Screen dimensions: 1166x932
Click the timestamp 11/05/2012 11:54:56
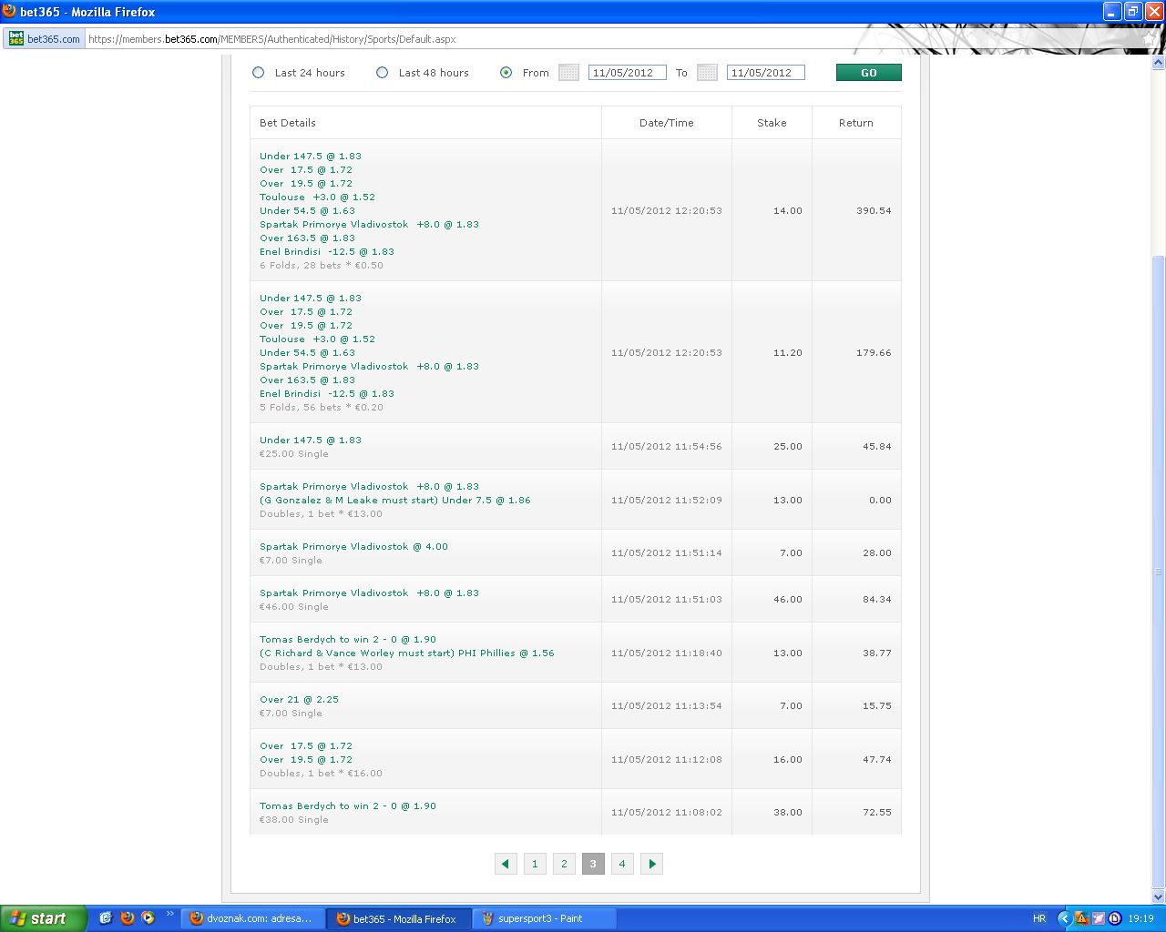(667, 447)
